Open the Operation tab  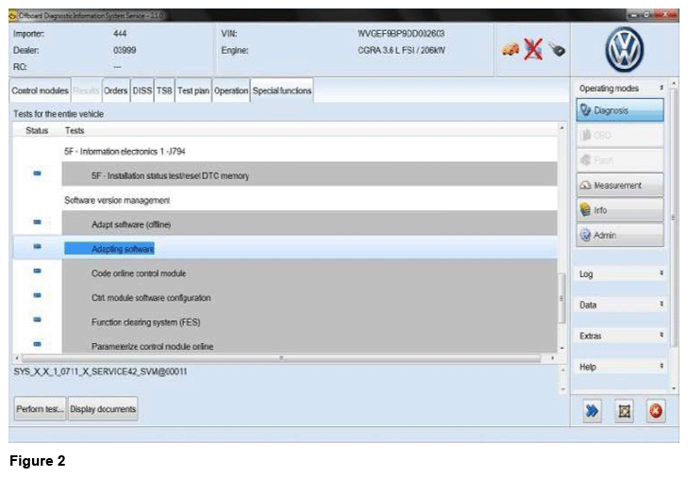(x=231, y=90)
